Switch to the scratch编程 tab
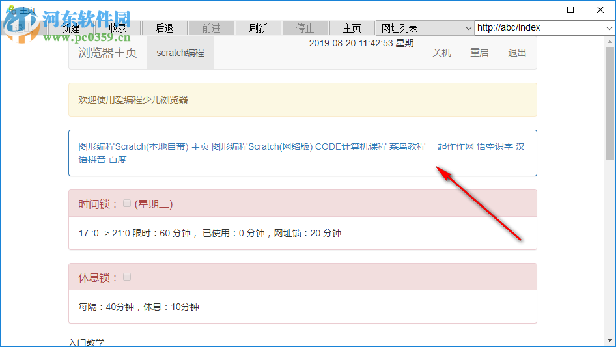The width and height of the screenshot is (616, 347). [180, 53]
